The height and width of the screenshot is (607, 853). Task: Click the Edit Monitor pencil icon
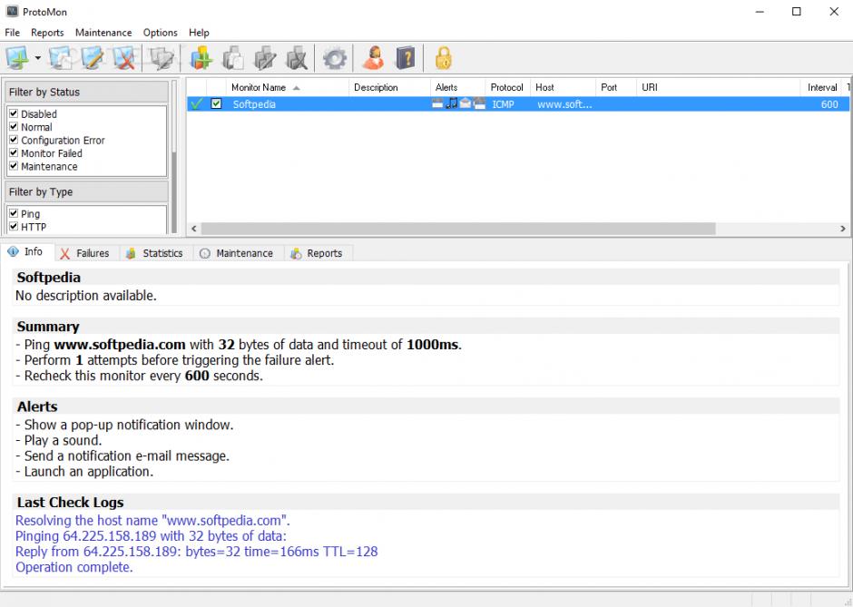pyautogui.click(x=93, y=58)
